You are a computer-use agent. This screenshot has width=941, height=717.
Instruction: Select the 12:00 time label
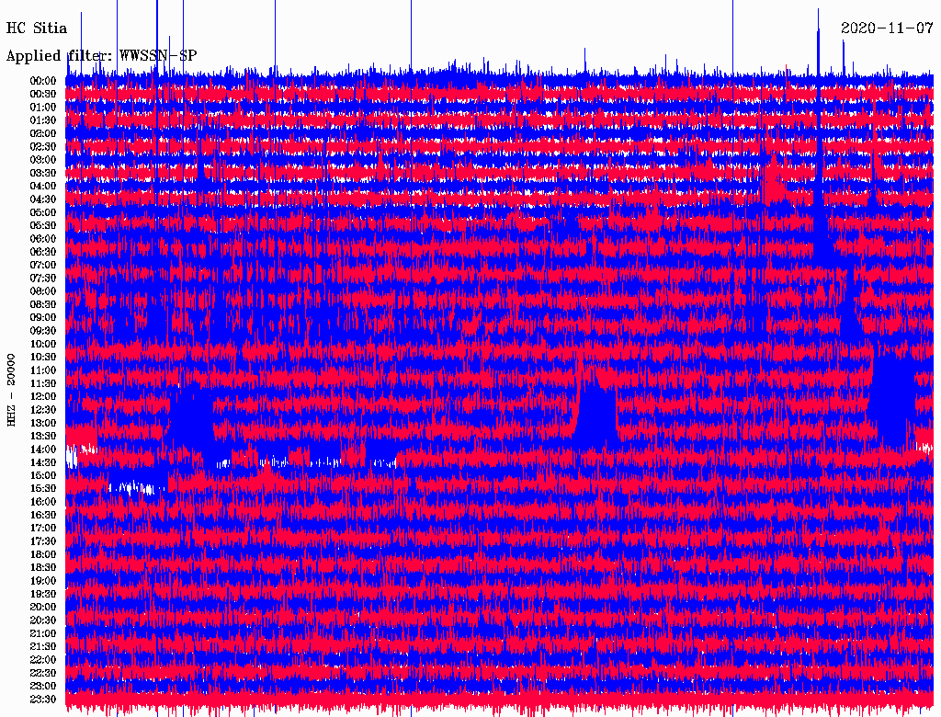[x=43, y=397]
